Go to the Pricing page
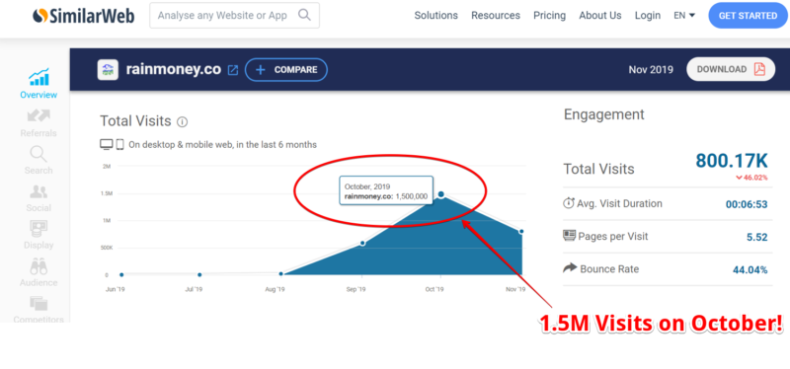Image resolution: width=790 pixels, height=369 pixels. click(549, 16)
